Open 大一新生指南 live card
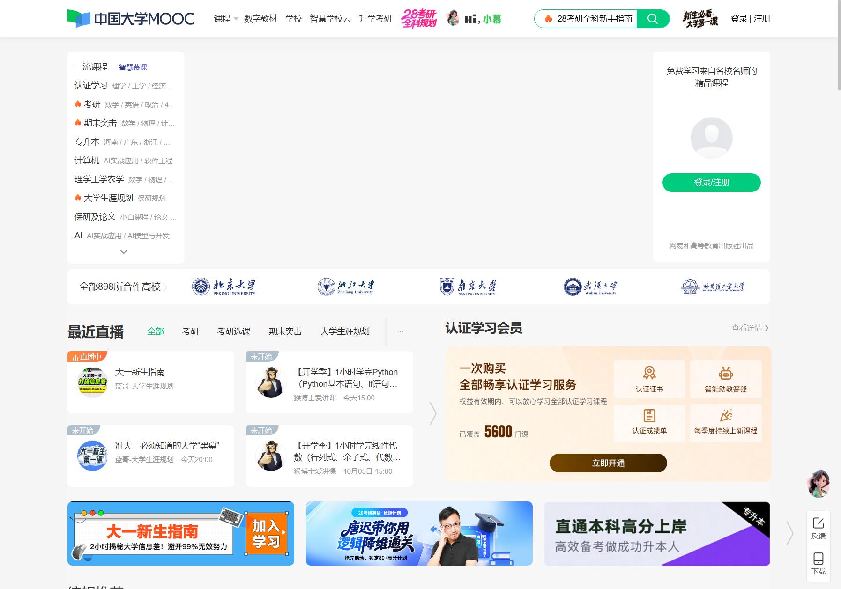Viewport: 841px width, 589px height. click(151, 382)
